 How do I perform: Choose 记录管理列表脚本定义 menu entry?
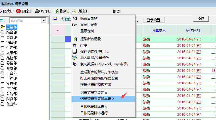coord(97,99)
